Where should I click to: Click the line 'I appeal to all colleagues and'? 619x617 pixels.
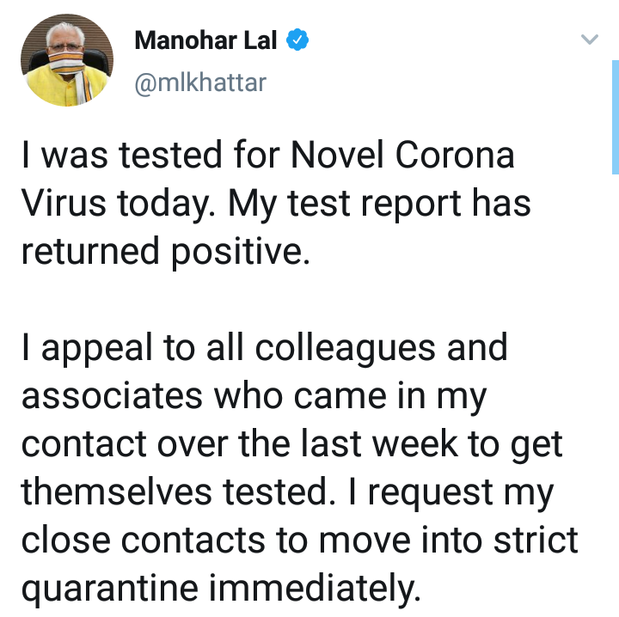pyautogui.click(x=265, y=348)
